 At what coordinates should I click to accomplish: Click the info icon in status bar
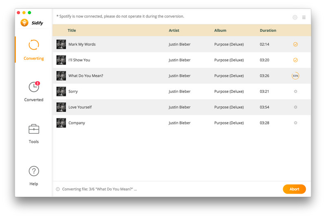[x=58, y=189]
